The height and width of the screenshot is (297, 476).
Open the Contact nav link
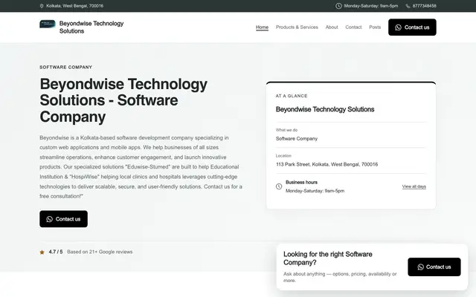353,27
